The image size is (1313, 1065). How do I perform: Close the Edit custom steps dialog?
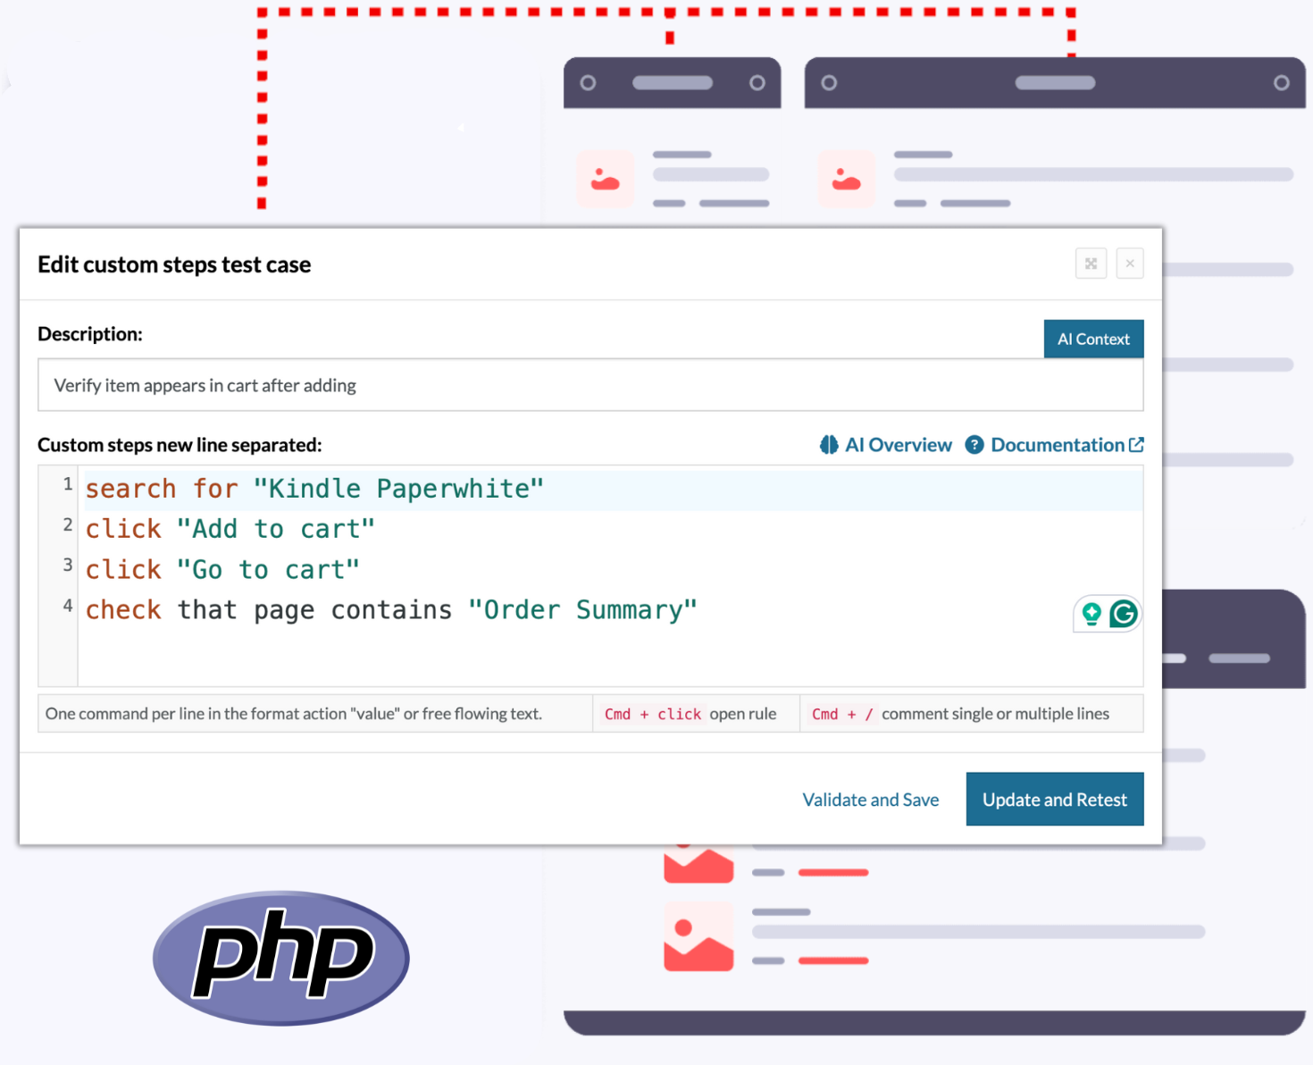[1130, 264]
